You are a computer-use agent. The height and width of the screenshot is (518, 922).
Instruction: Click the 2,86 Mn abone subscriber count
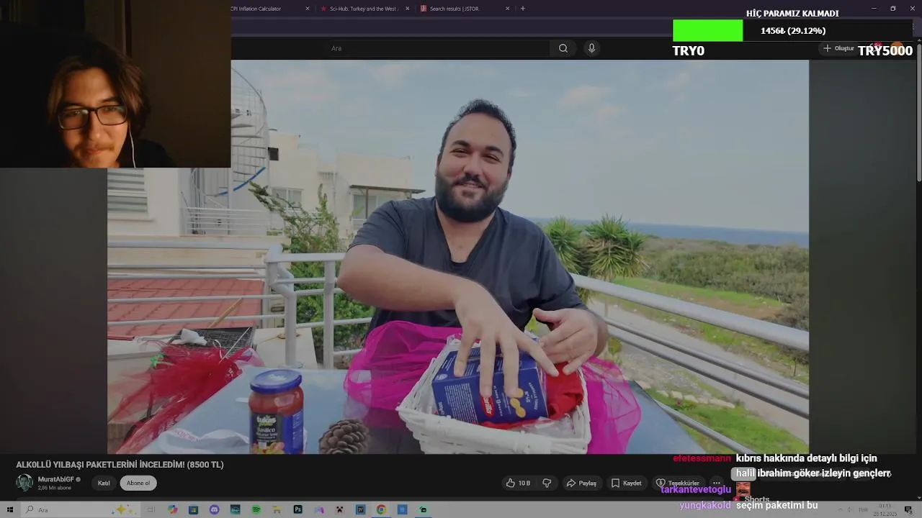pyautogui.click(x=55, y=488)
